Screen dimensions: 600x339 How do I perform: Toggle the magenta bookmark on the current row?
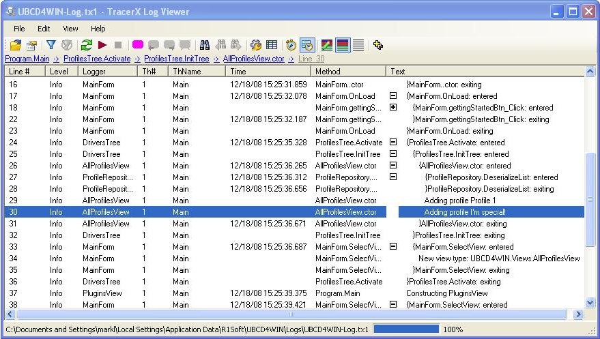pos(138,45)
